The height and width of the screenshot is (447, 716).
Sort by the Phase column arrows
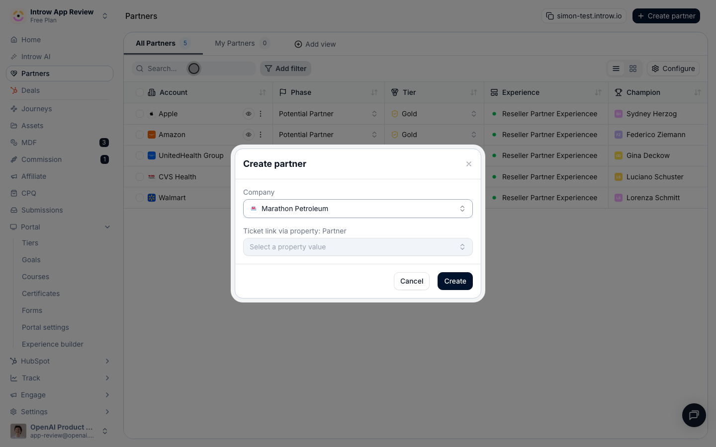374,92
